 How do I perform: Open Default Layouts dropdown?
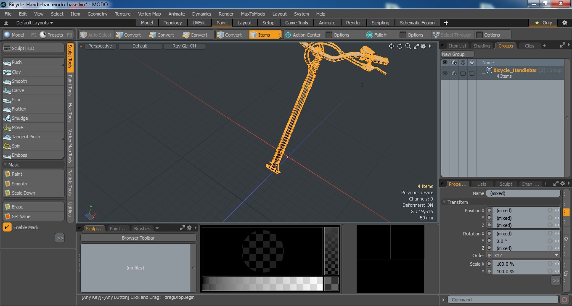(34, 23)
